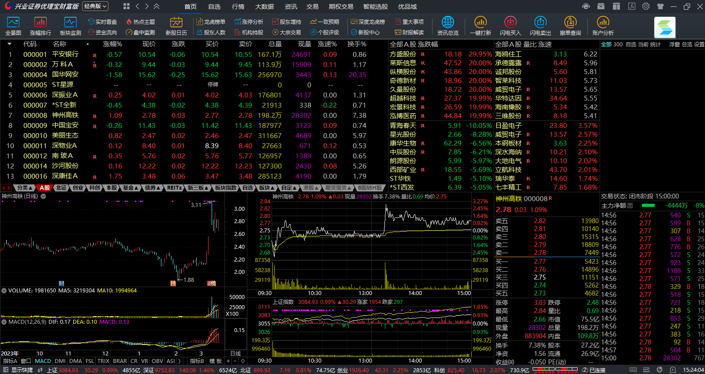The height and width of the screenshot is (374, 705).
Task: Open the 新股日历 calendar icon
Action: tap(176, 26)
